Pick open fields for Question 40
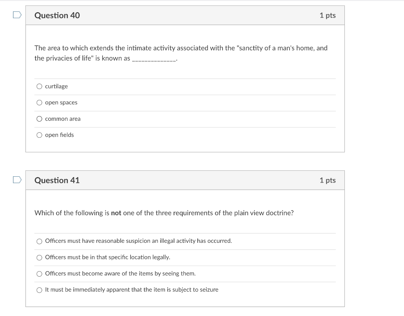The height and width of the screenshot is (316, 404). pos(39,135)
